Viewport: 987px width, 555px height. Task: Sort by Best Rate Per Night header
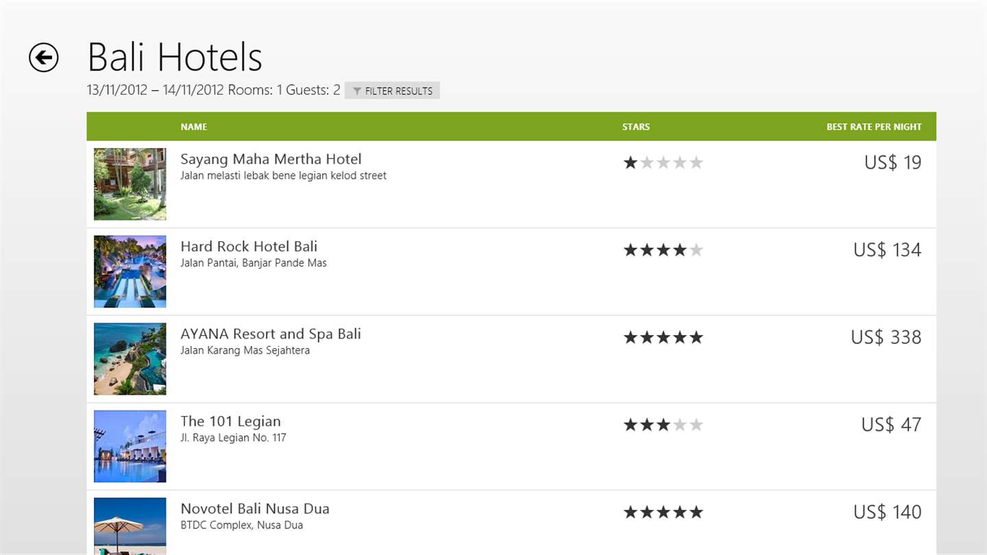pyautogui.click(x=874, y=127)
